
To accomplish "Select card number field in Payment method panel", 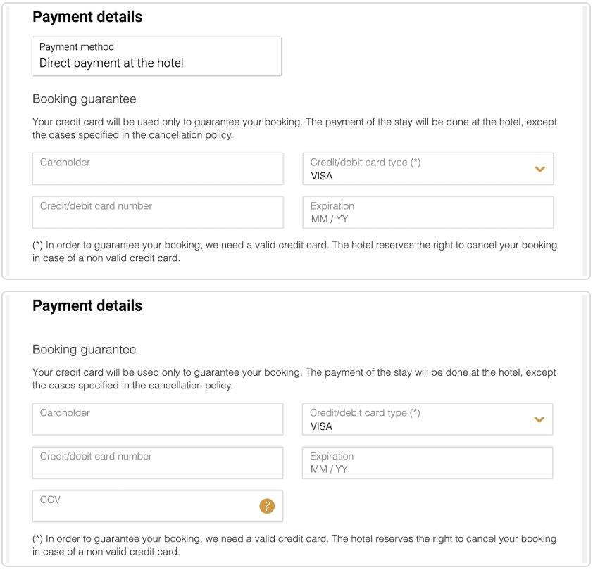I will click(x=158, y=213).
